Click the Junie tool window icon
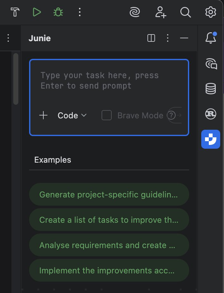Image resolution: width=224 pixels, height=293 pixels. click(x=211, y=139)
